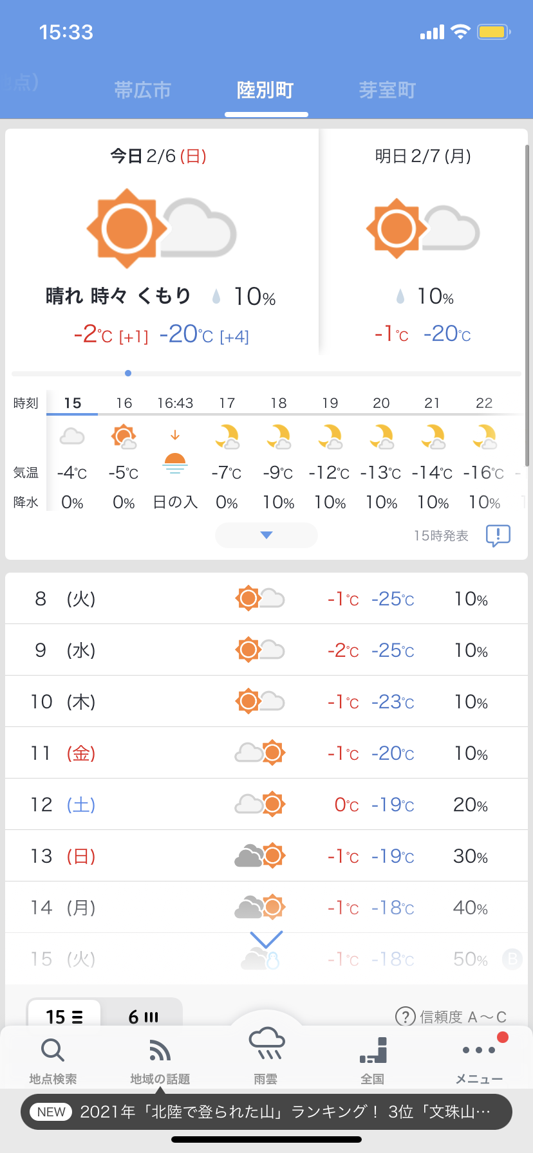The image size is (533, 1153).
Task: Expand hourly forecast with down triangle
Action: click(266, 535)
